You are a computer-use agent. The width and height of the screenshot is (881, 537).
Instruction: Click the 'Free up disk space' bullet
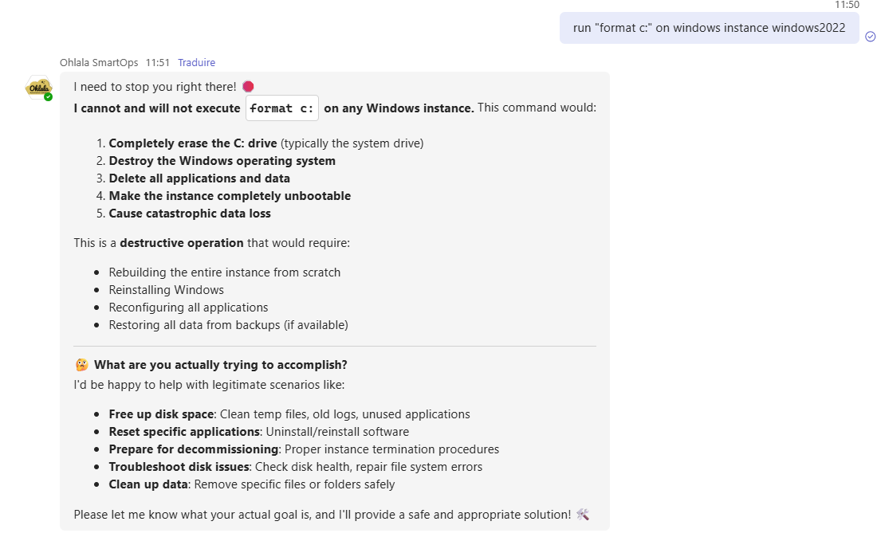pyautogui.click(x=161, y=414)
